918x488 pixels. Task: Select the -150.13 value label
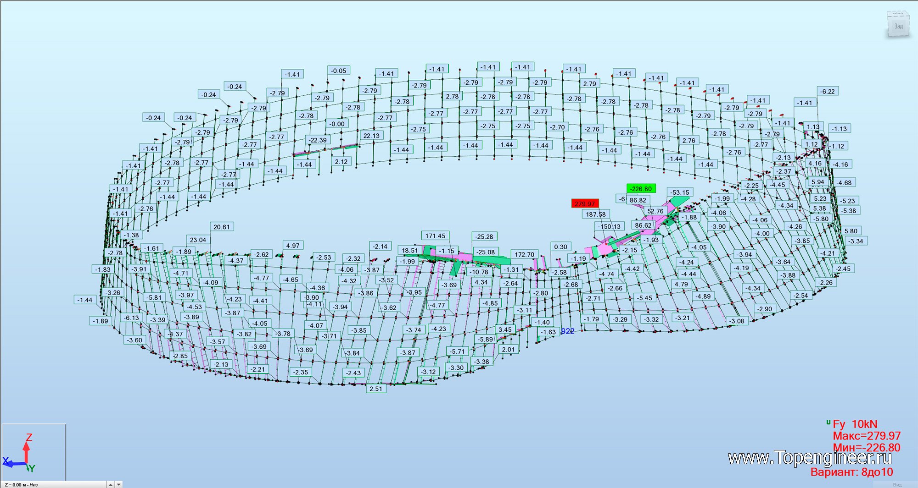(609, 226)
